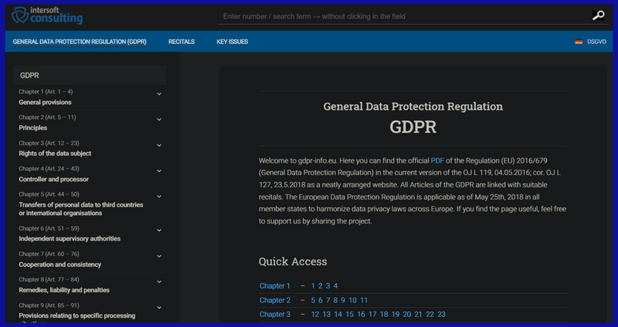Expand Chapter 2 Principles chevron

coord(159,120)
